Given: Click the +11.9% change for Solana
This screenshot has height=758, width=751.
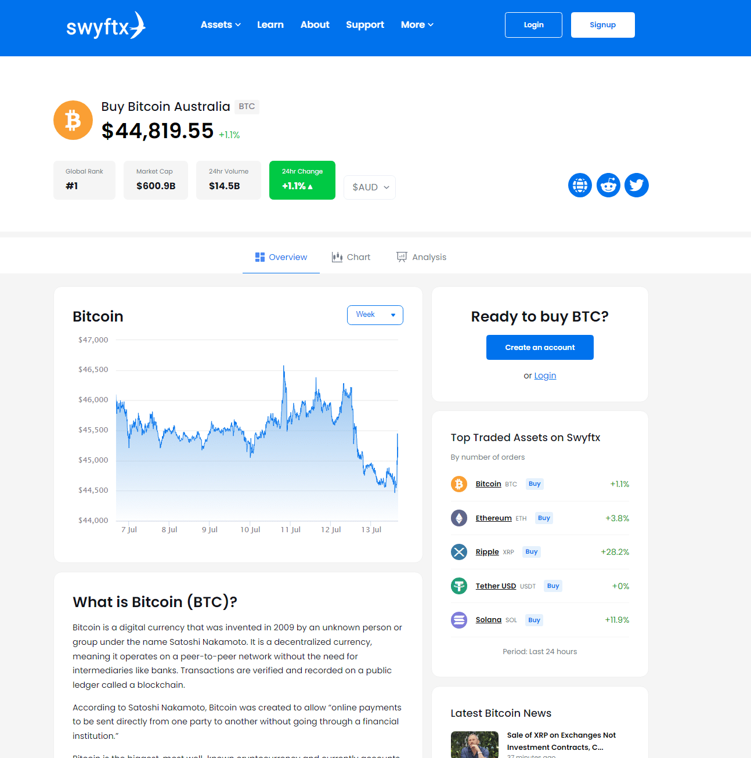Looking at the screenshot, I should 617,620.
